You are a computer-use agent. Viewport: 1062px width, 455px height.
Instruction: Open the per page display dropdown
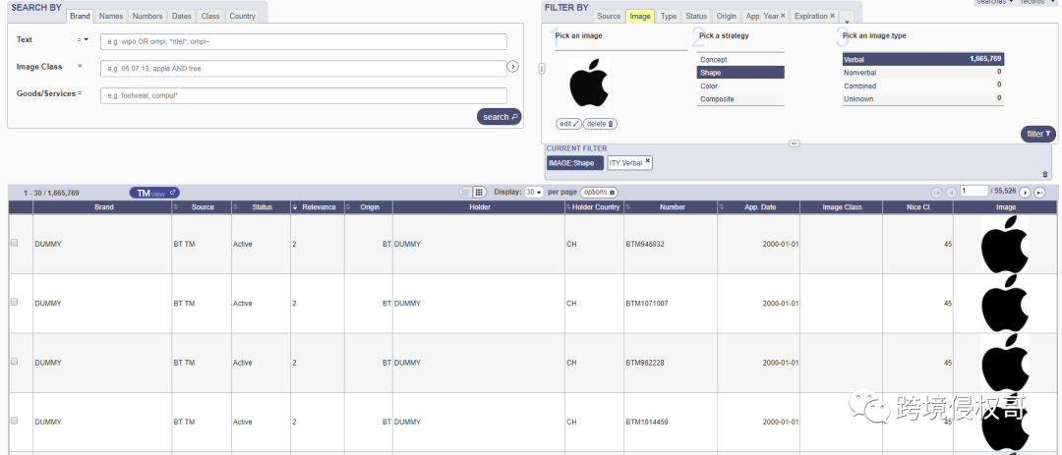[x=534, y=193]
